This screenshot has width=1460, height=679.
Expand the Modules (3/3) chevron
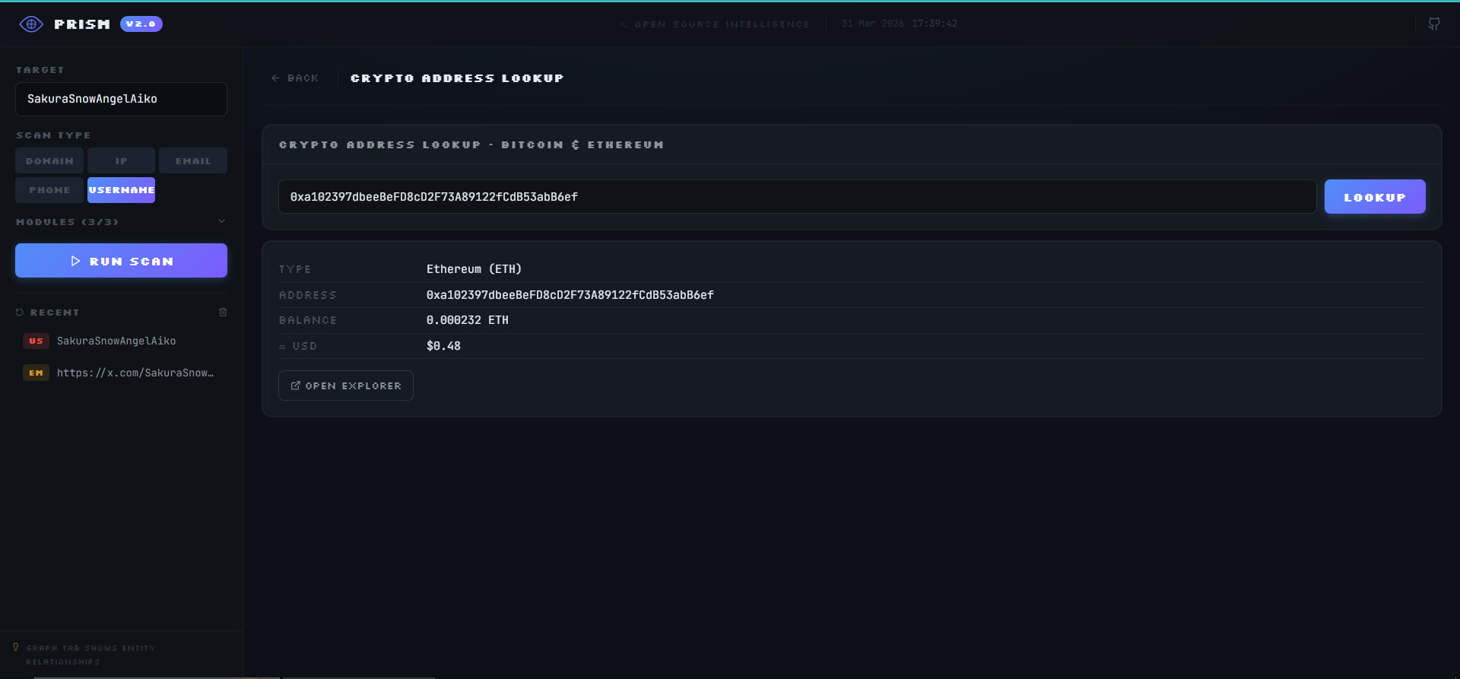pos(222,221)
